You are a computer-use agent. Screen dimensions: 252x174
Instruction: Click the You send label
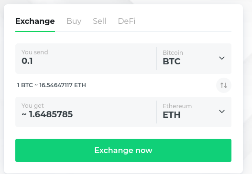coord(35,52)
